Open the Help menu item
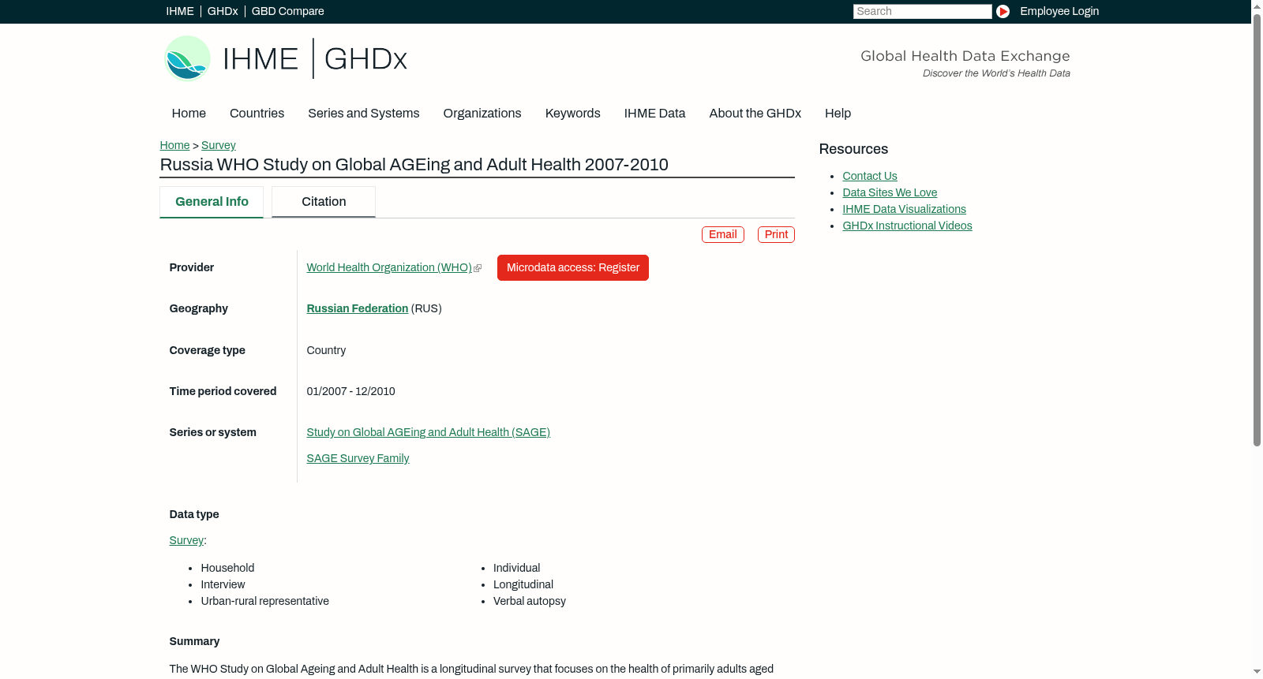This screenshot has height=679, width=1263. click(838, 114)
